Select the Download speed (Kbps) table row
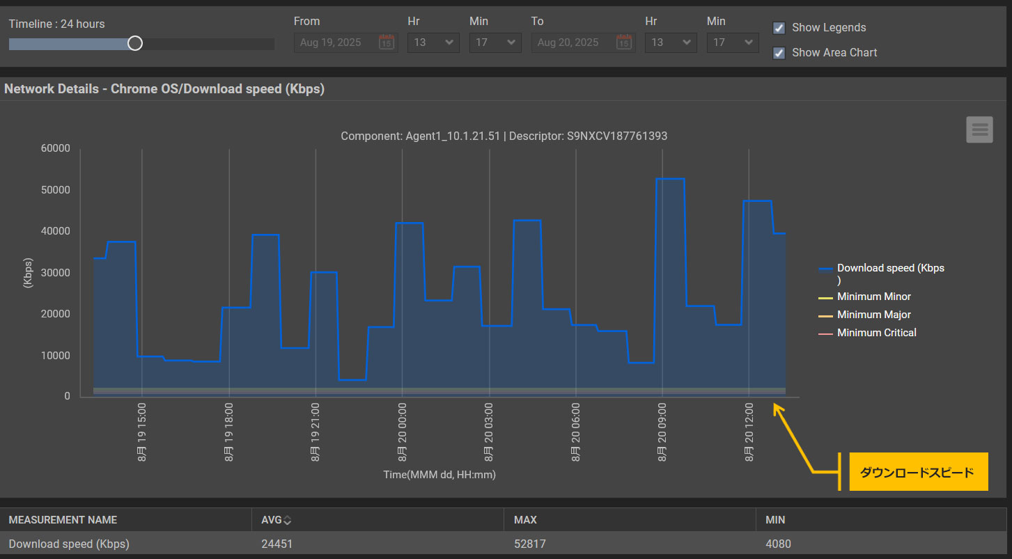Image resolution: width=1012 pixels, height=559 pixels. click(x=70, y=544)
